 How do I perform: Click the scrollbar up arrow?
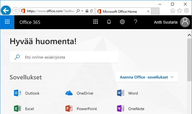pyautogui.click(x=189, y=35)
